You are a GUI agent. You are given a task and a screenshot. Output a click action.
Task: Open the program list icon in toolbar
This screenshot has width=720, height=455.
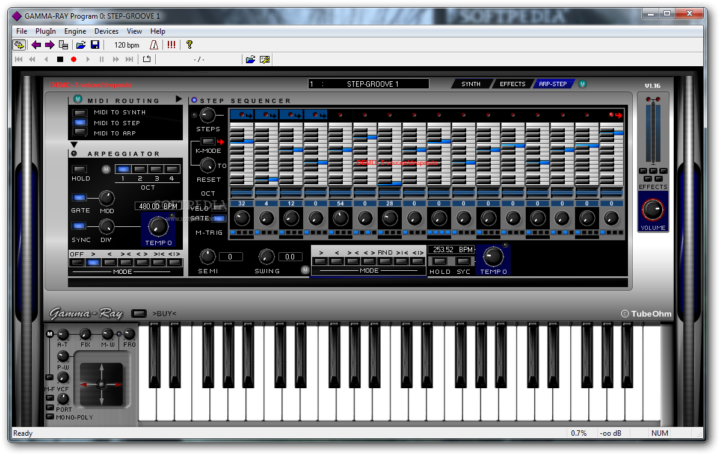(x=63, y=45)
